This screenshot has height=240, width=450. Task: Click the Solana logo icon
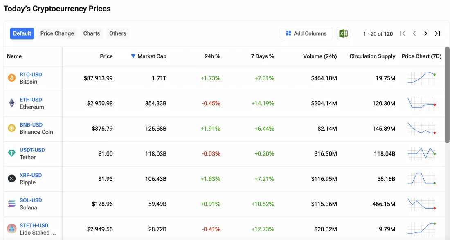point(12,204)
